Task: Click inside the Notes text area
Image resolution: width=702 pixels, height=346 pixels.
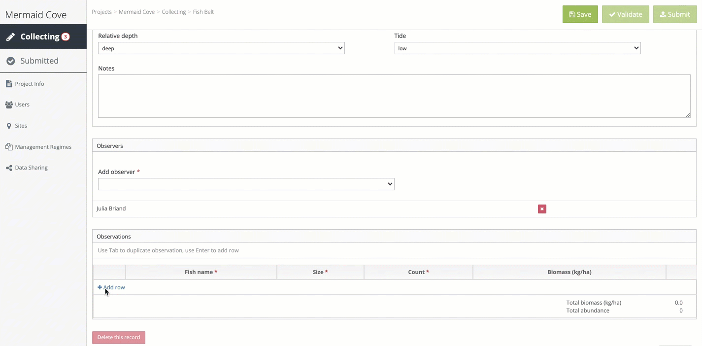Action: (x=394, y=96)
